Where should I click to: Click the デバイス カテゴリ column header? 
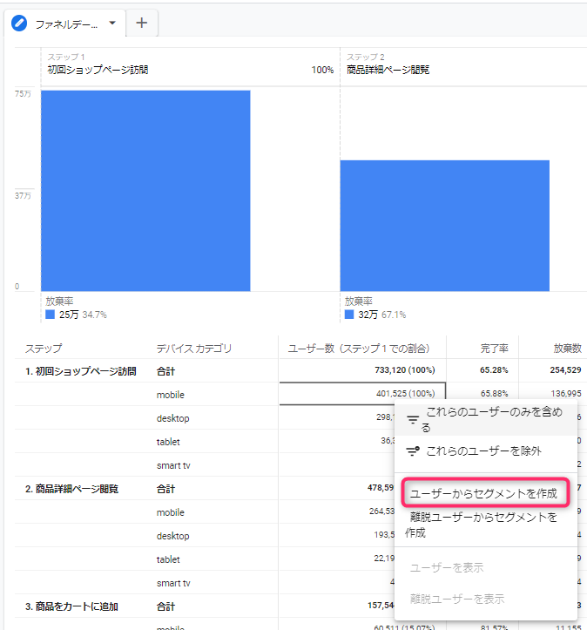pos(194,348)
